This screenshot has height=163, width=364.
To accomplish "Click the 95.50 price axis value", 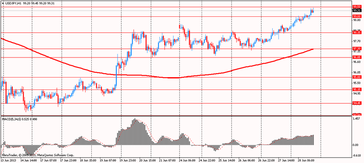I will (x=357, y=83).
